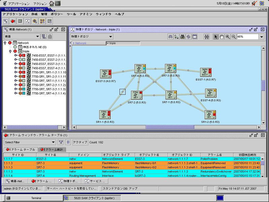Screen dimensions: 269x202
Task: Collapse the Network tree root
Action: tap(5, 43)
